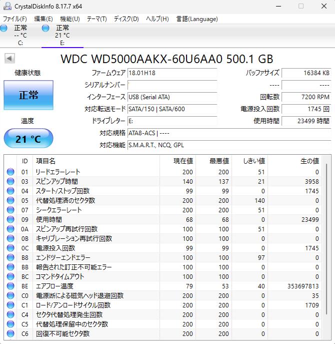The height and width of the screenshot is (344, 335).
Task: Click status orb for 0C 電源投入回数
Action: pyautogui.click(x=10, y=248)
